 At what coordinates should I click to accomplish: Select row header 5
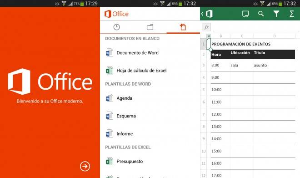pos(203,90)
